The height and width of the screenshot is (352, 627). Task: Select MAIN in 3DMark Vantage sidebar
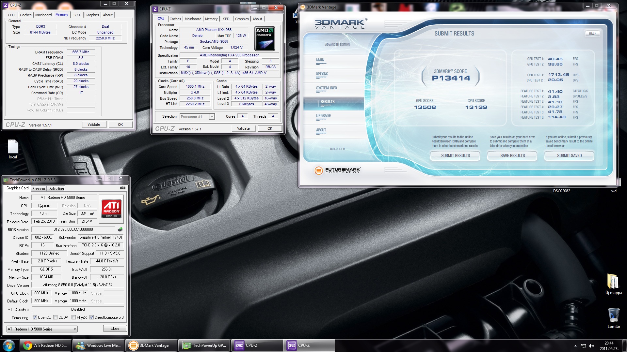(x=320, y=60)
